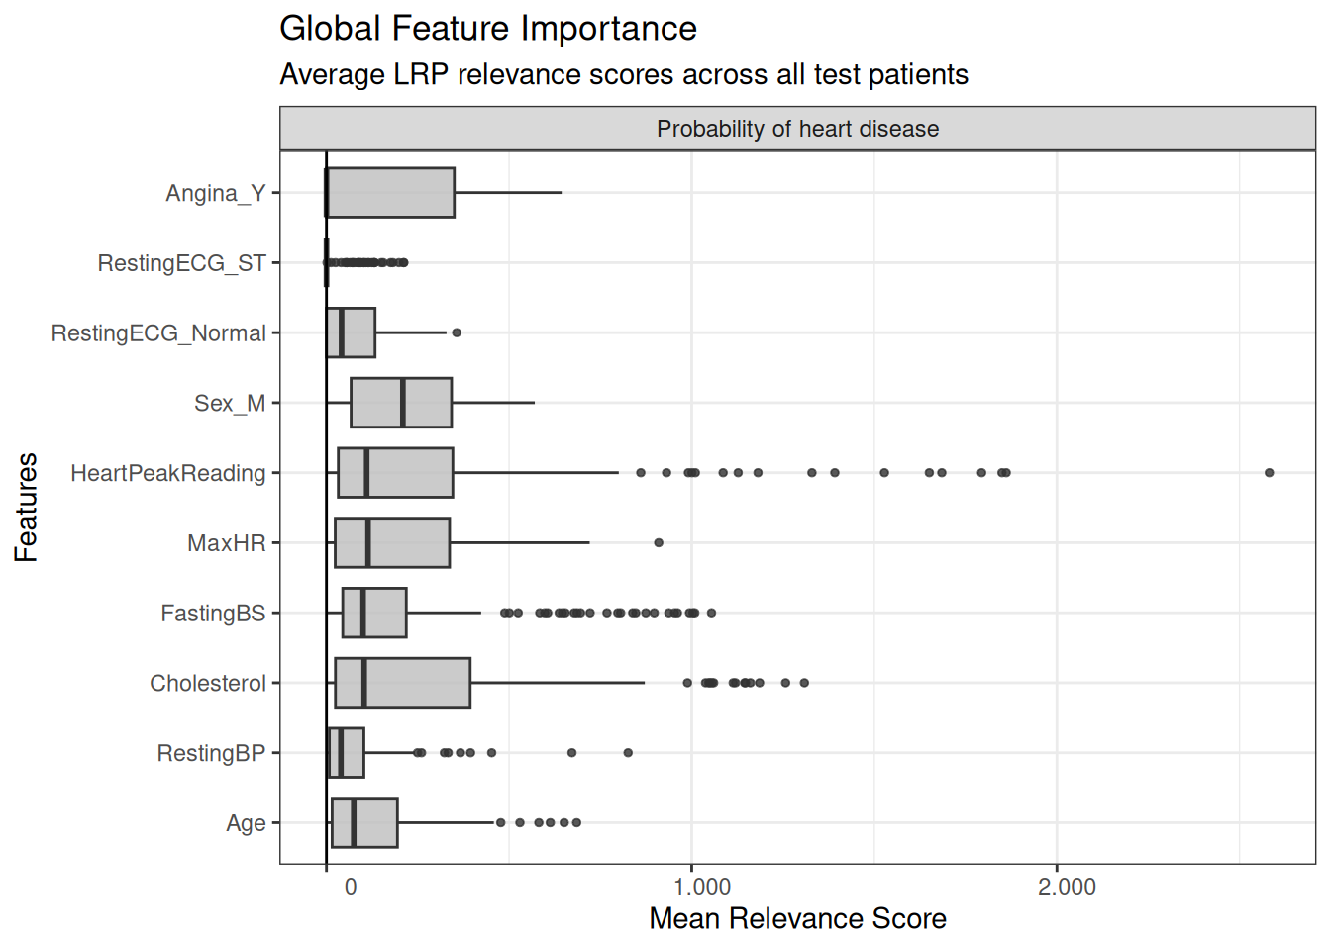
Task: Click the rightmost RestingBP outlier point
Action: pos(628,753)
